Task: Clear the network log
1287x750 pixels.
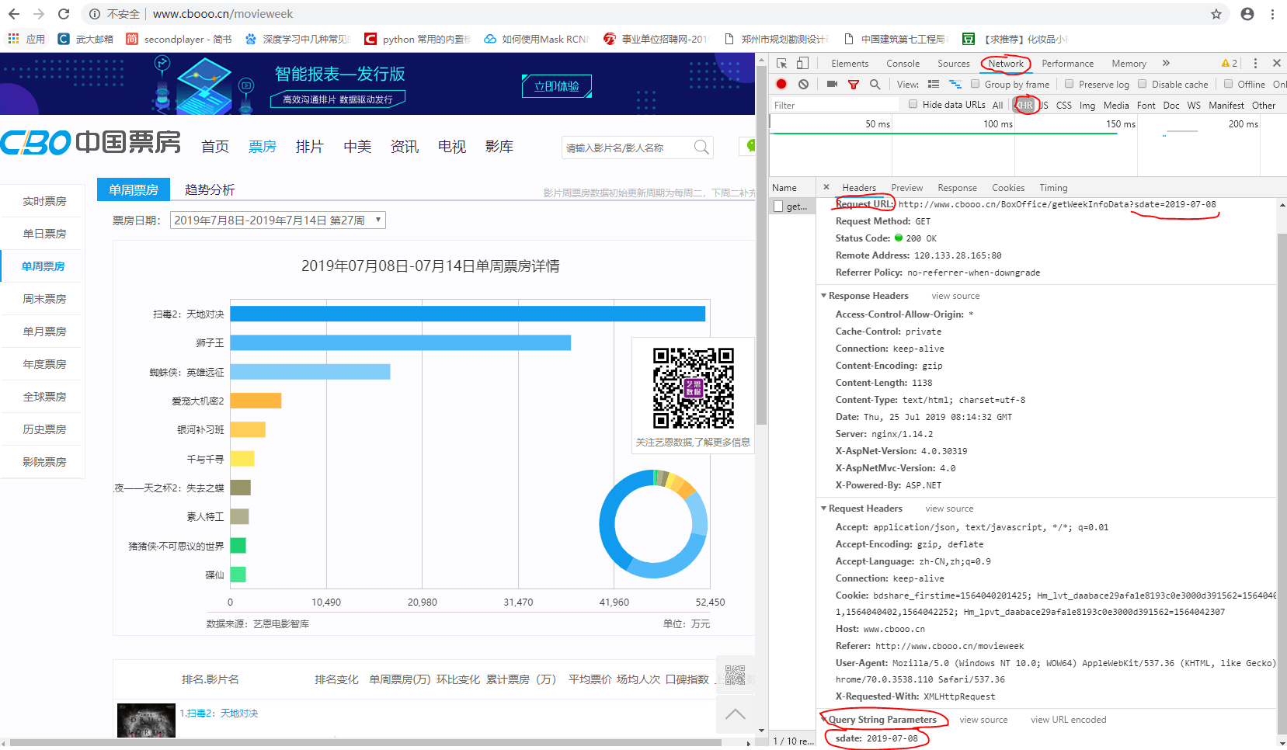Action: [803, 84]
